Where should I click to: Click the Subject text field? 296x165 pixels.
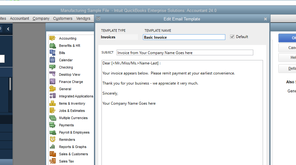(185, 53)
